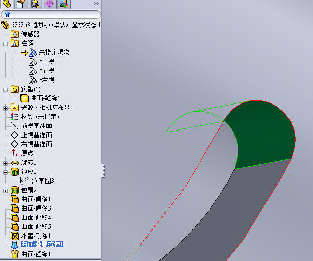Select the 注解 annotations folder icon
The width and height of the screenshot is (313, 261).
[x=15, y=43]
